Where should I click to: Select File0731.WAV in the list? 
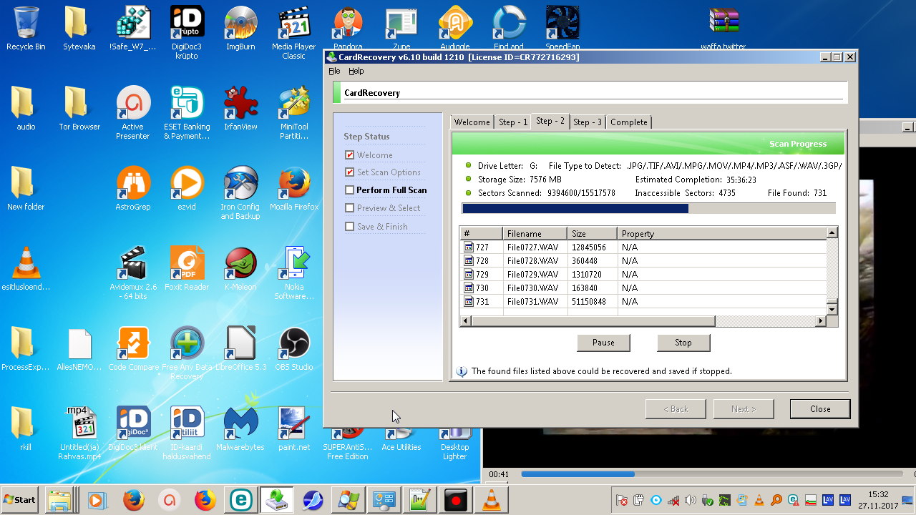tap(643, 302)
